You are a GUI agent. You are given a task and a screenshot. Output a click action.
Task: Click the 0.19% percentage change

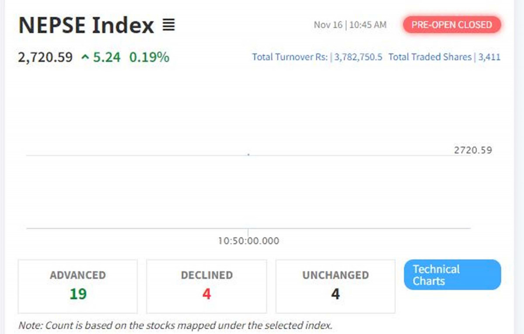coord(149,57)
